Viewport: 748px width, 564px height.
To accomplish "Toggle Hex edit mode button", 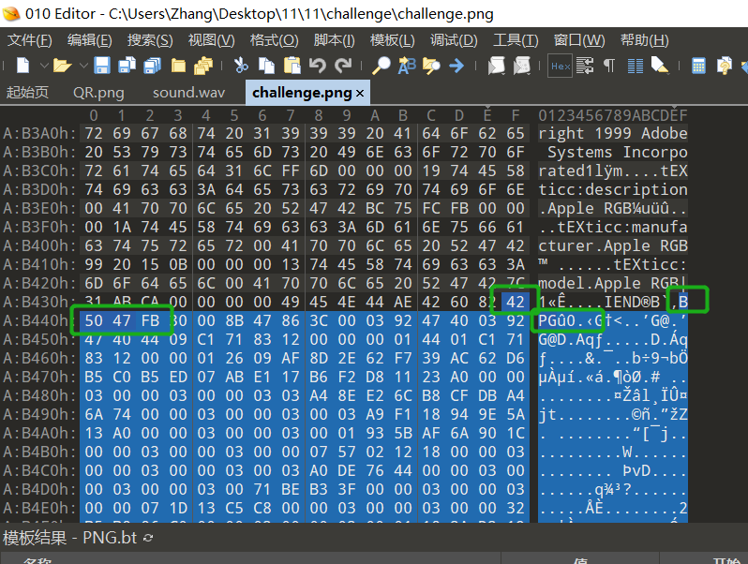I will pyautogui.click(x=560, y=66).
